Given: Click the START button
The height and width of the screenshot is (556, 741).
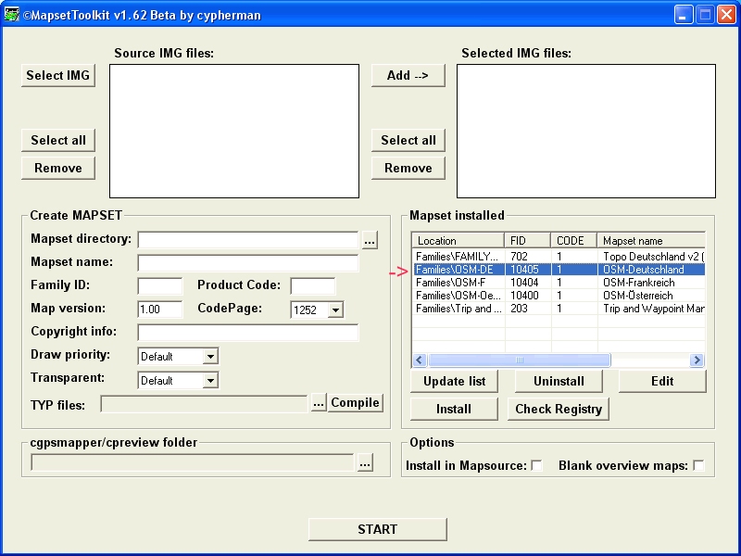Looking at the screenshot, I should pyautogui.click(x=378, y=529).
